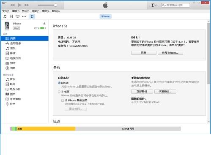Click the green segment of the storage bar
Image resolution: width=211 pixels, height=155 pixels.
click(x=14, y=128)
